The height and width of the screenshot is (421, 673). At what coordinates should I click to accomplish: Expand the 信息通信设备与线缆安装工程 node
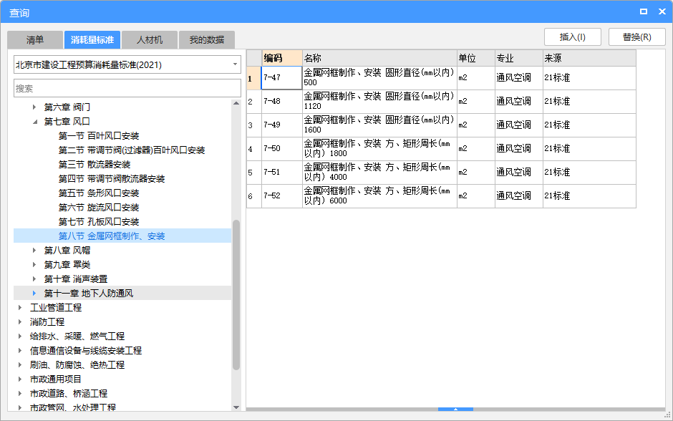(x=20, y=350)
